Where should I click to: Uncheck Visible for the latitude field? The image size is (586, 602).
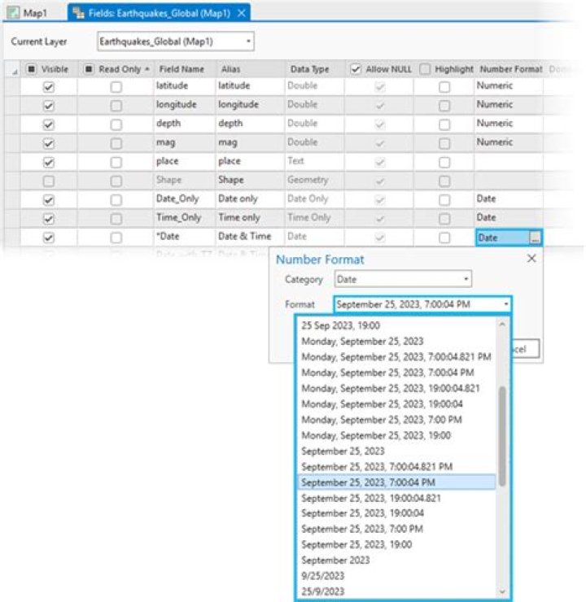pos(48,87)
